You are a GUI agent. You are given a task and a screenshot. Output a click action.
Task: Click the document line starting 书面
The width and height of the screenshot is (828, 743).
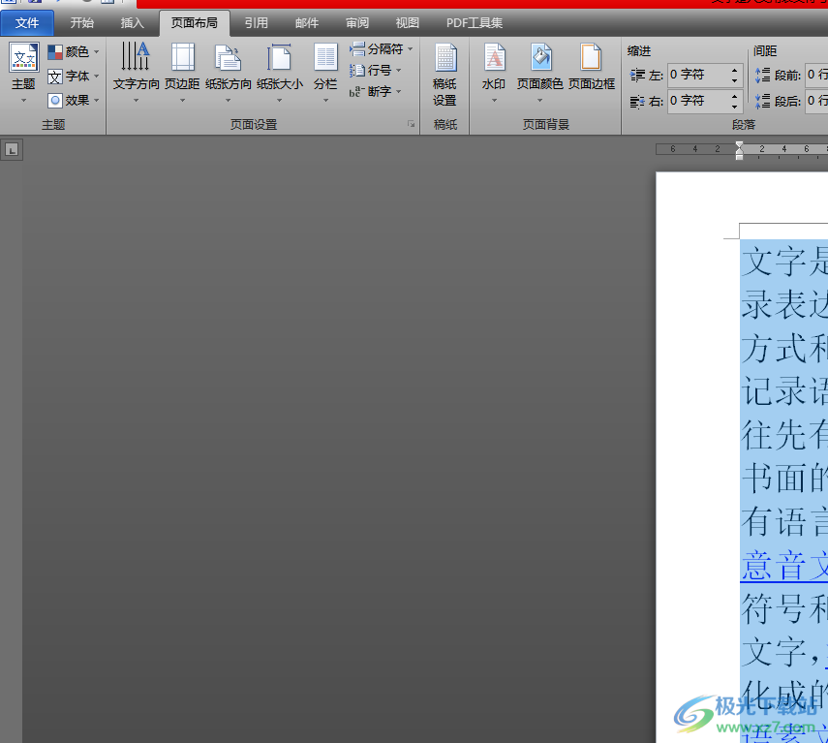(784, 479)
